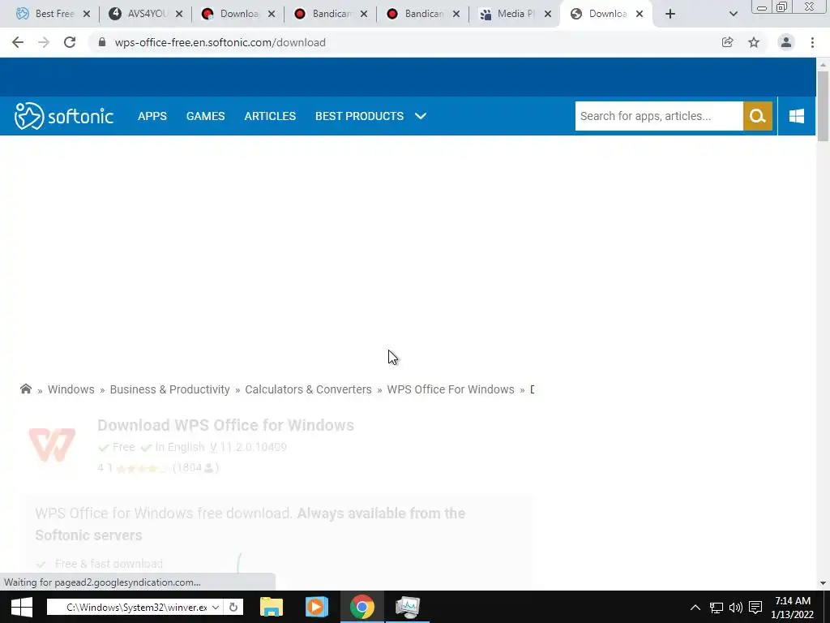Open the Chrome profile avatar
The height and width of the screenshot is (623, 830).
tap(786, 42)
